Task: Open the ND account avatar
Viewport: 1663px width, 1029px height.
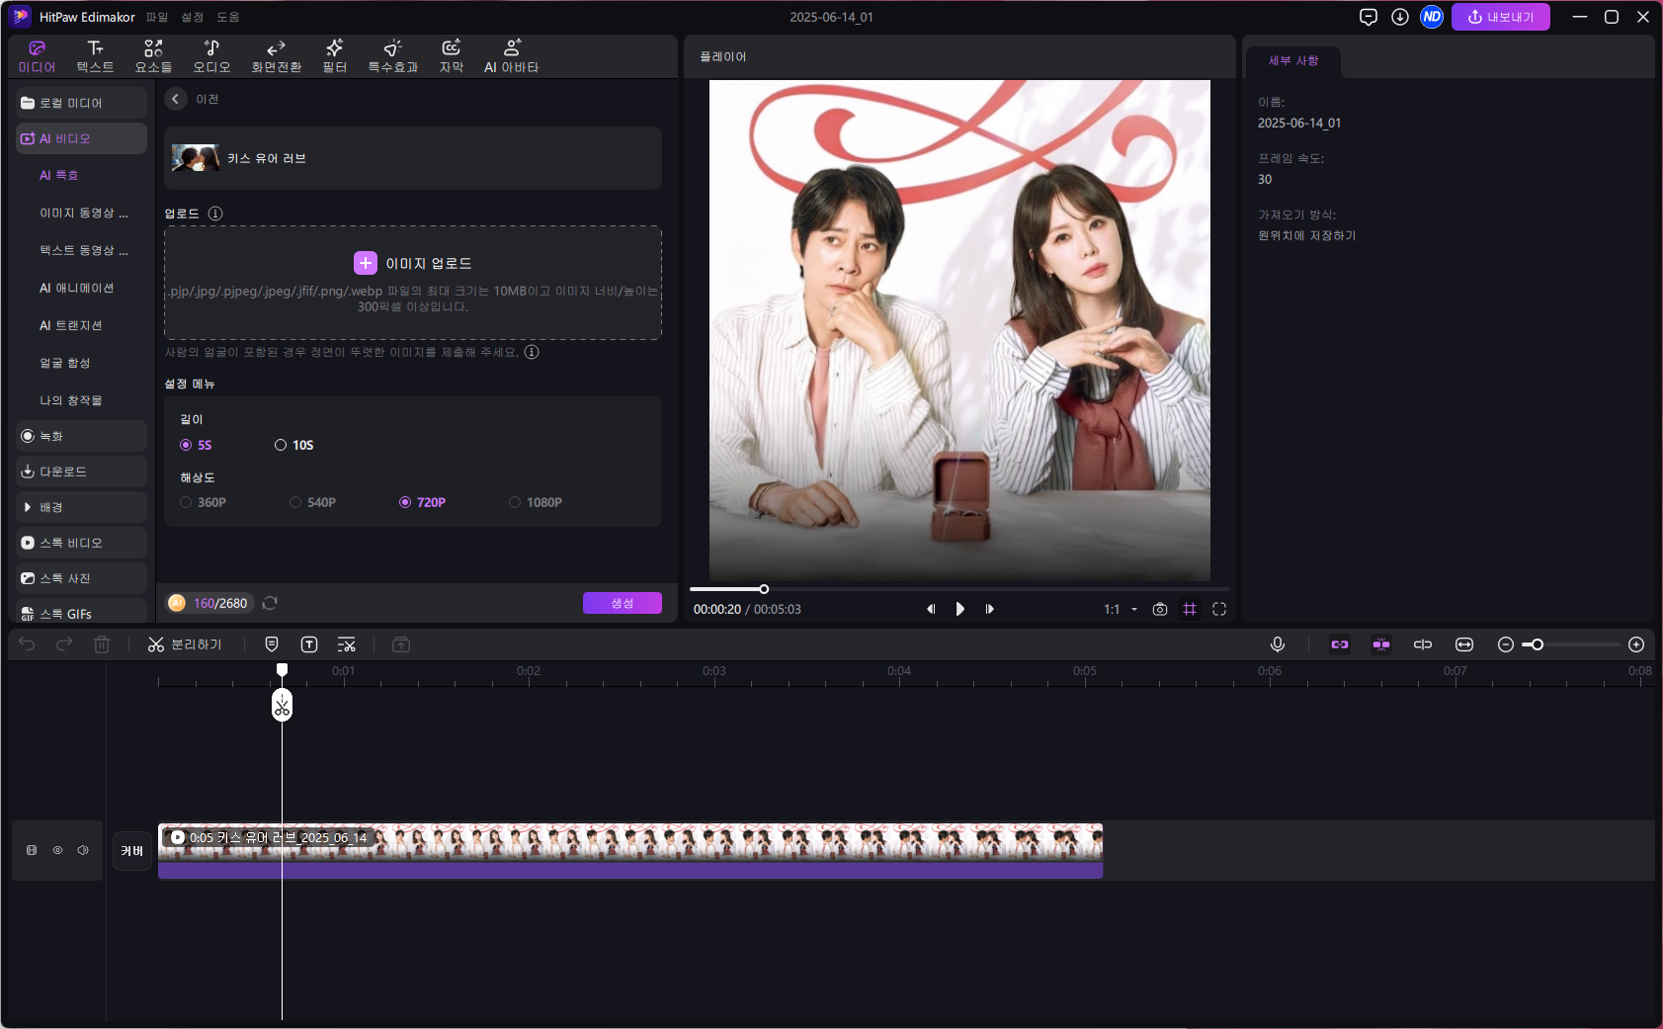Action: pos(1432,17)
